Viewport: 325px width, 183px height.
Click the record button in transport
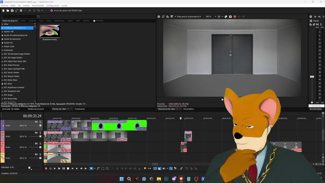[46, 168]
